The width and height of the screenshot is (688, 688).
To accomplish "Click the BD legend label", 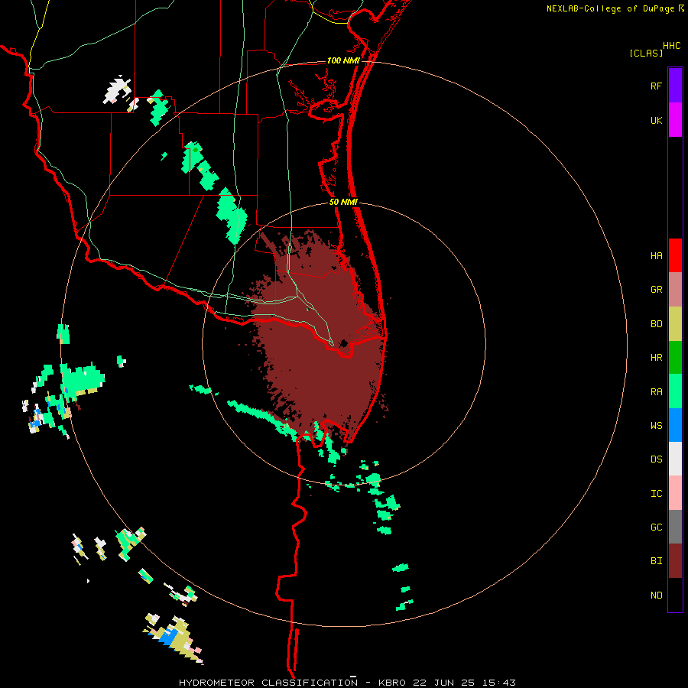I will 656,324.
